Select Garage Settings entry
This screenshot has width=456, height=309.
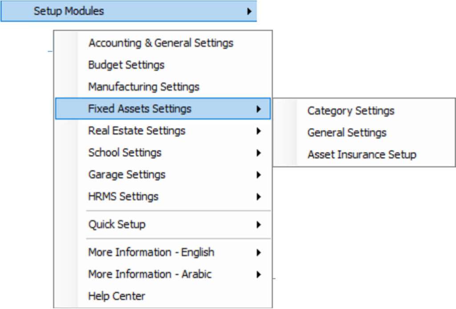127,175
